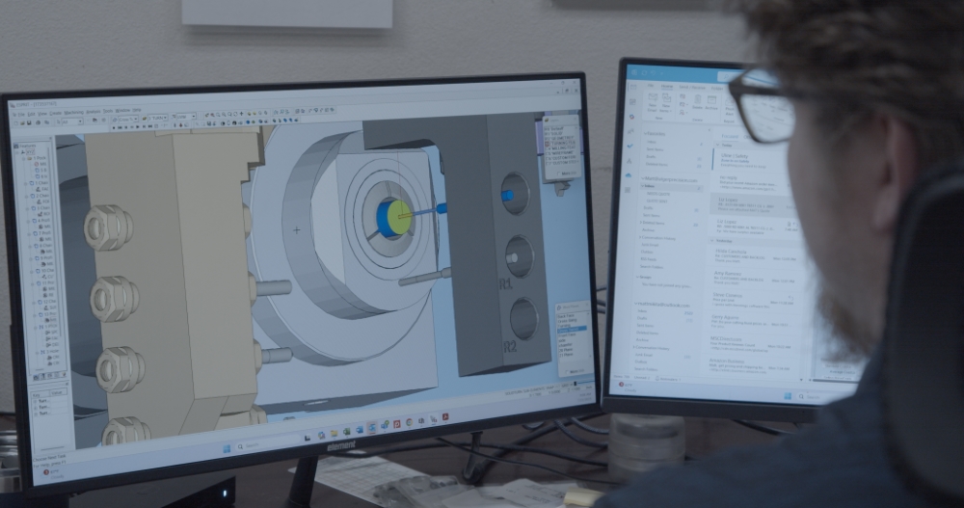Toggle the More checkbox in Layers panel
The image size is (964, 508).
pyautogui.click(x=559, y=174)
